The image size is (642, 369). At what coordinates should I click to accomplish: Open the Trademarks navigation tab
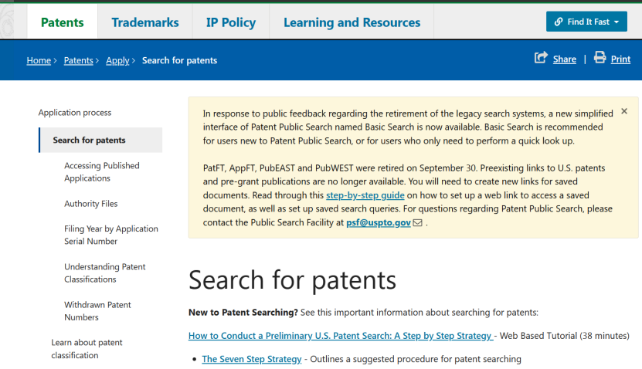[x=145, y=22]
